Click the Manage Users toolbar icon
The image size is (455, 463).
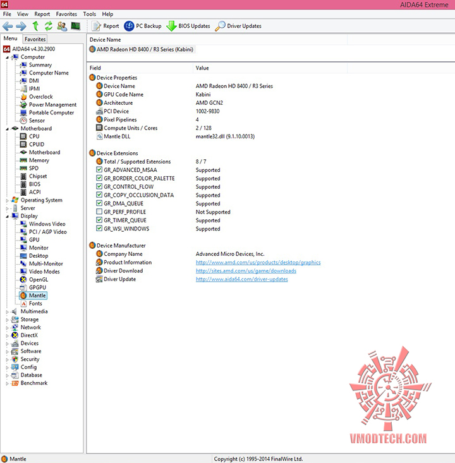pyautogui.click(x=62, y=27)
